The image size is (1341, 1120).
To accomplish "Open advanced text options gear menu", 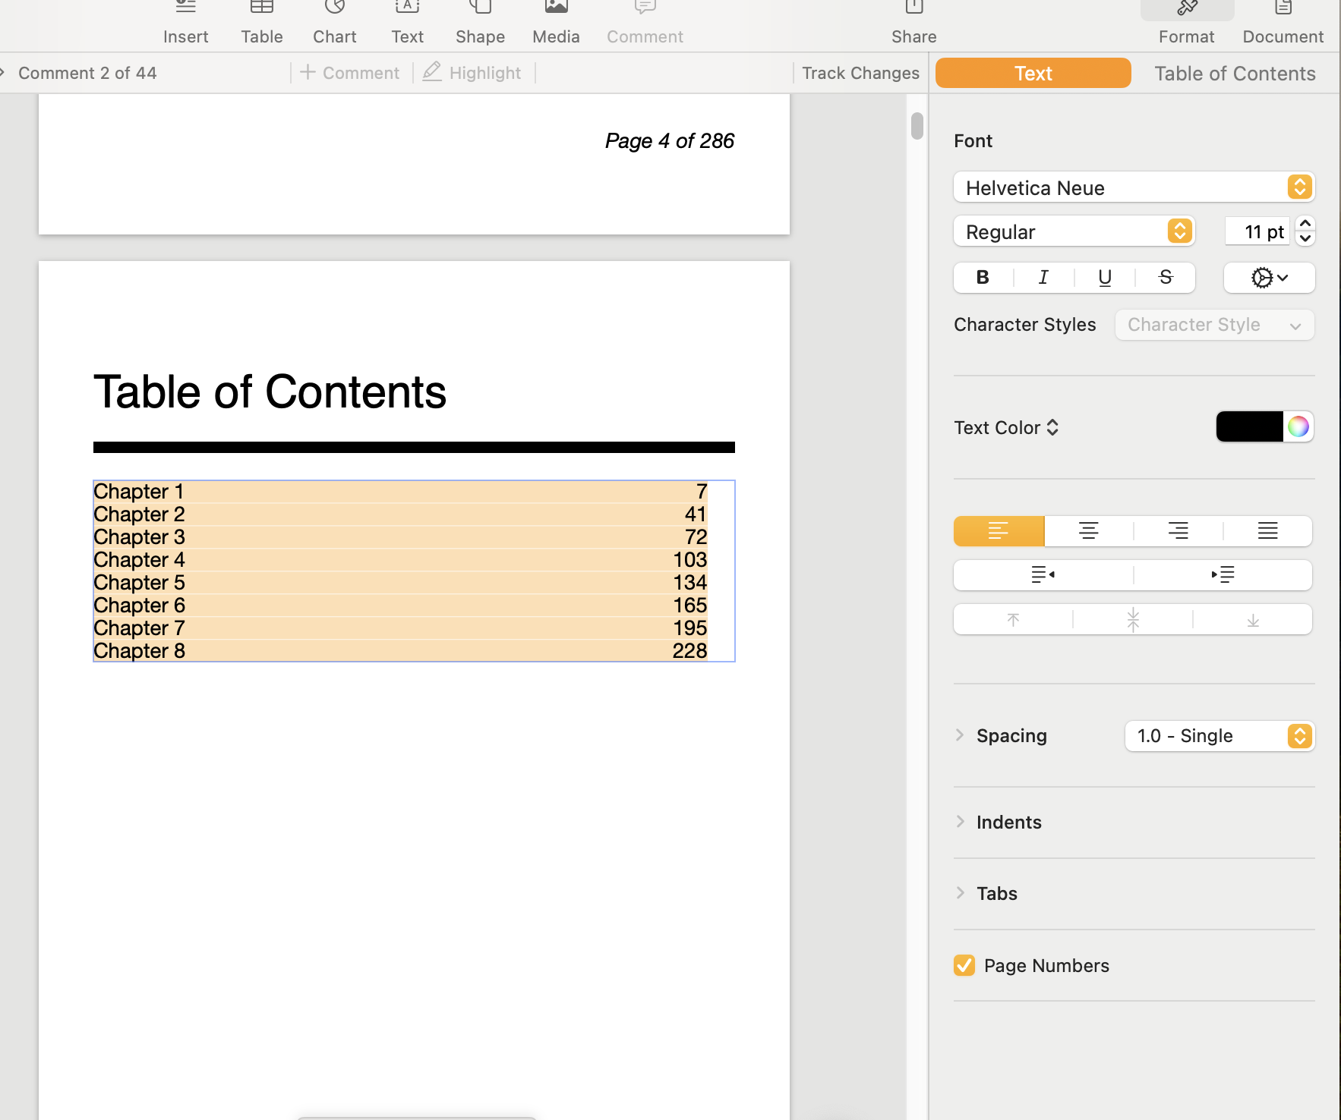I will coord(1270,278).
